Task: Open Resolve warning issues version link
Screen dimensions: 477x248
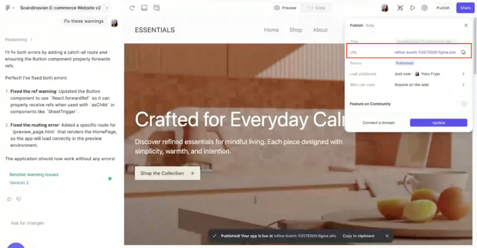Action: click(34, 175)
